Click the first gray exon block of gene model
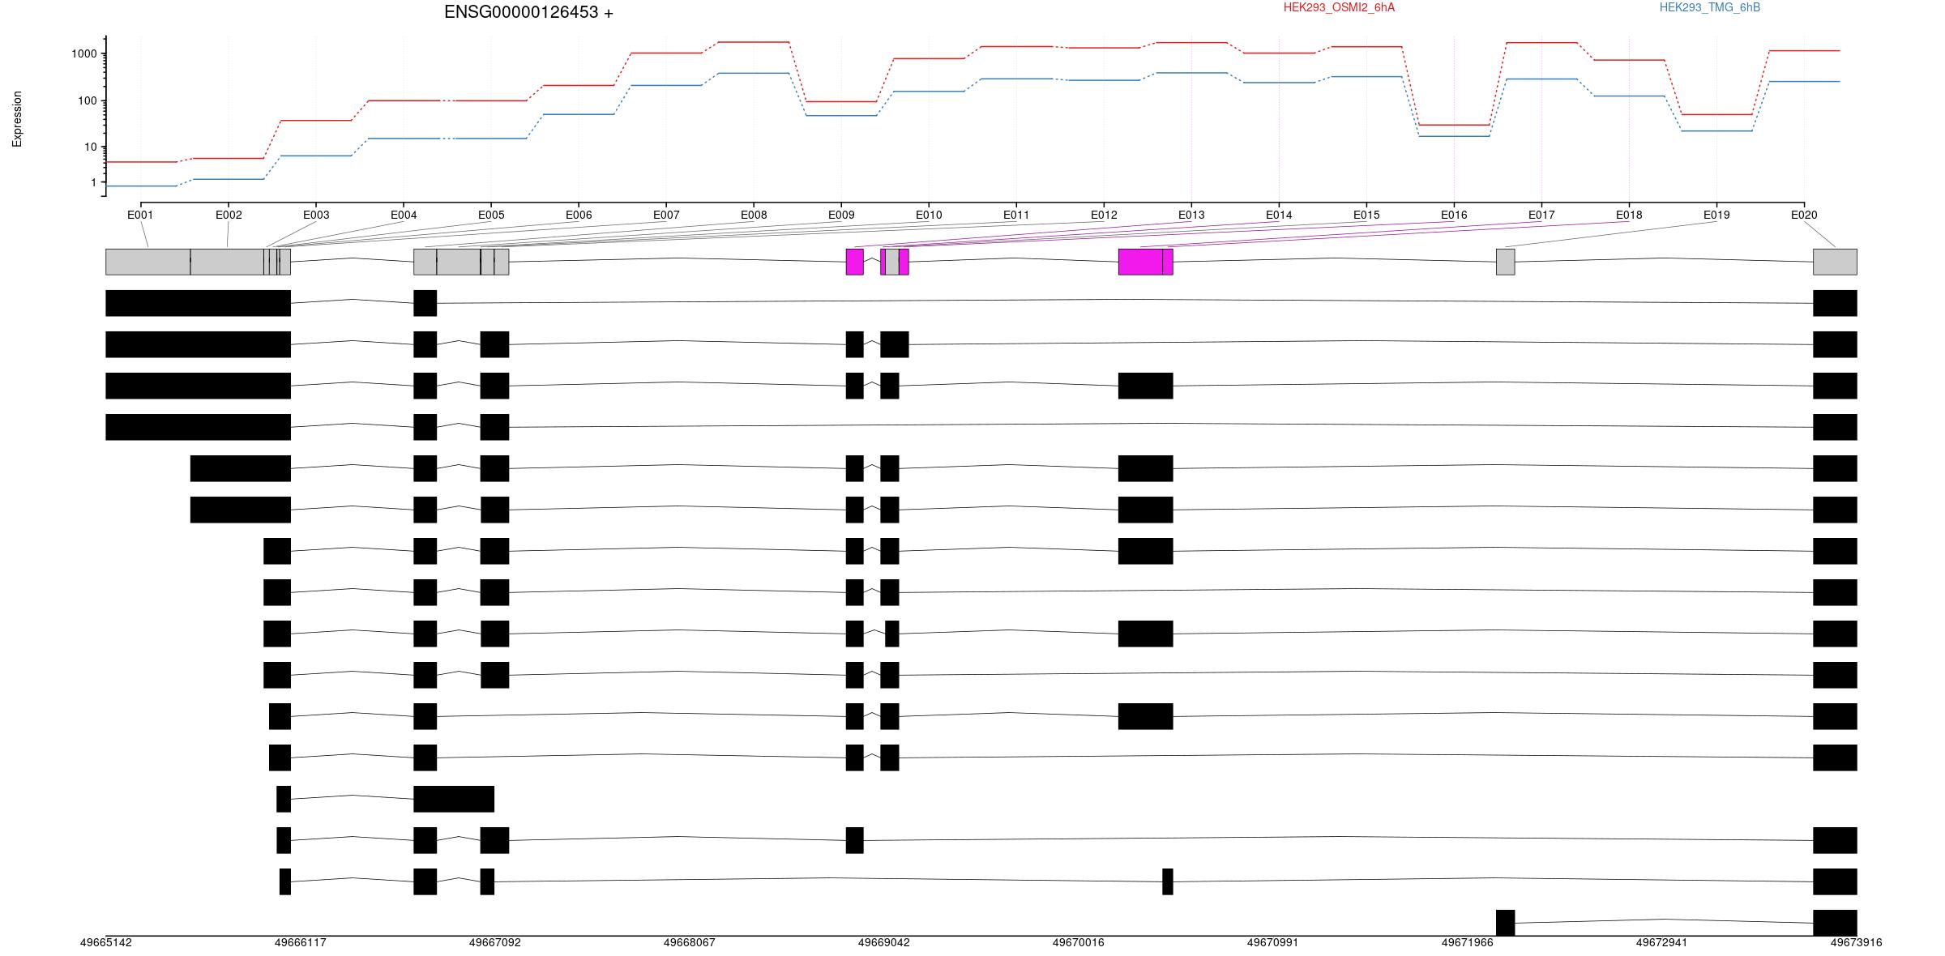This screenshot has width=1945, height=956. coord(148,262)
